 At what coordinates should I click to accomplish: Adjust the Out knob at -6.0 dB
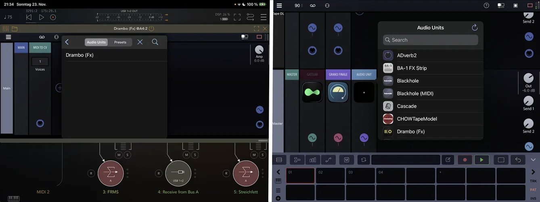[528, 78]
